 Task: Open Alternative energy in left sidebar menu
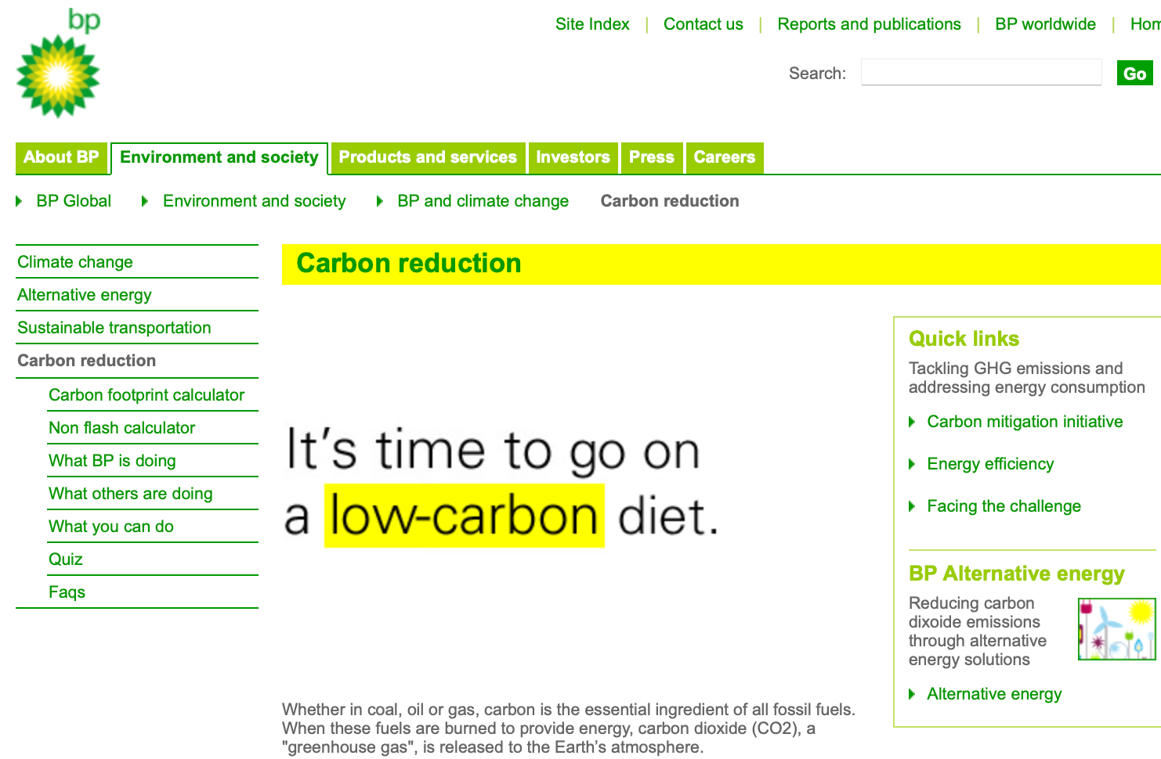pyautogui.click(x=85, y=295)
